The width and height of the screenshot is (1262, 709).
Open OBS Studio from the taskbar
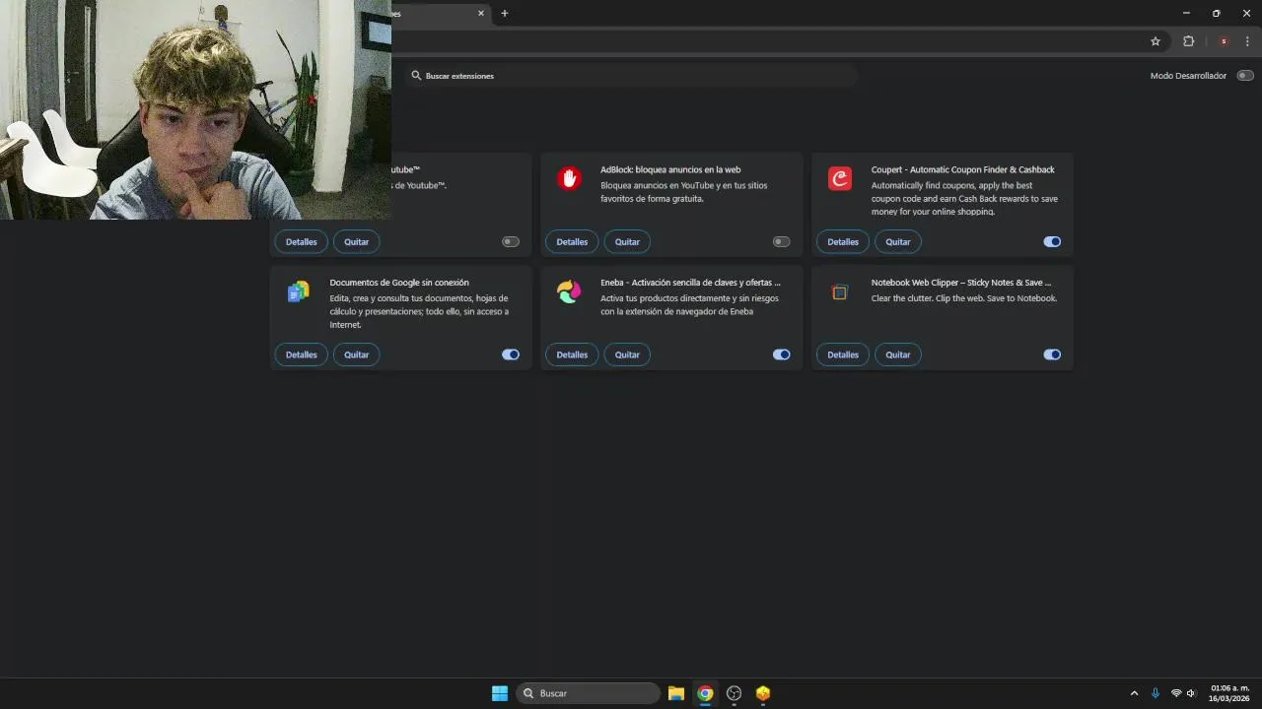click(x=734, y=693)
